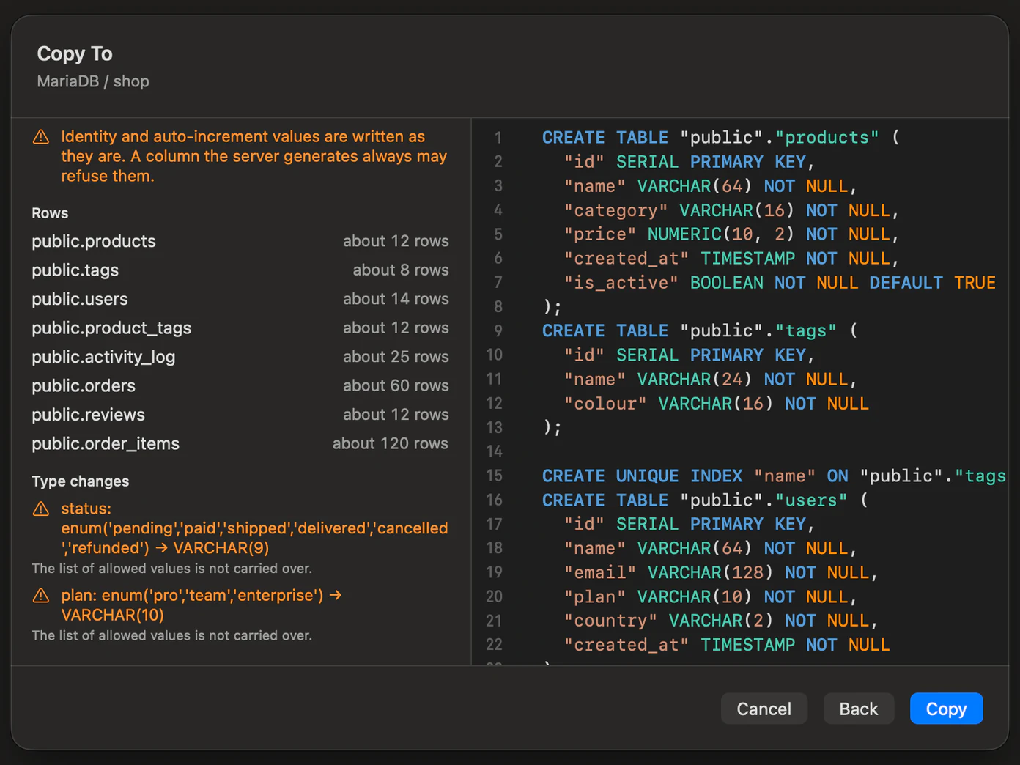Click the warning icon next to status type change
This screenshot has width=1020, height=765.
click(41, 509)
